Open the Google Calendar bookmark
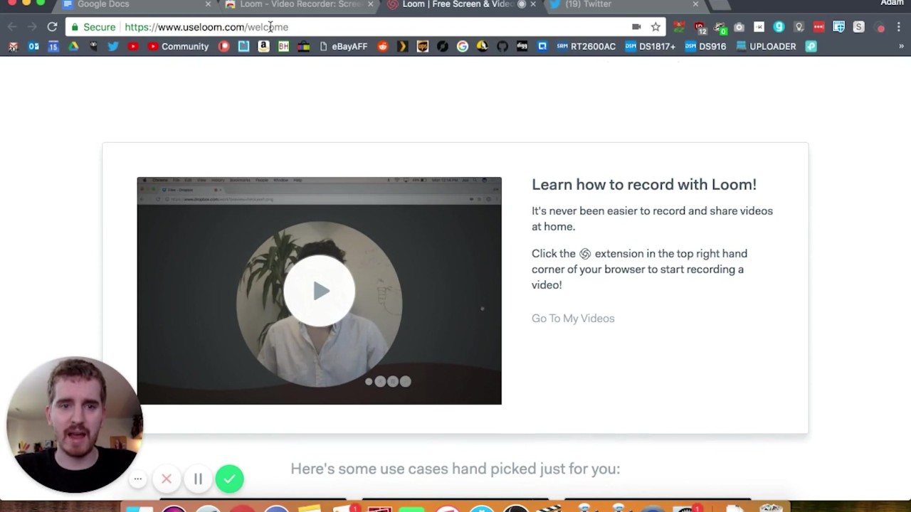Viewport: 911px width, 512px height. pos(53,46)
